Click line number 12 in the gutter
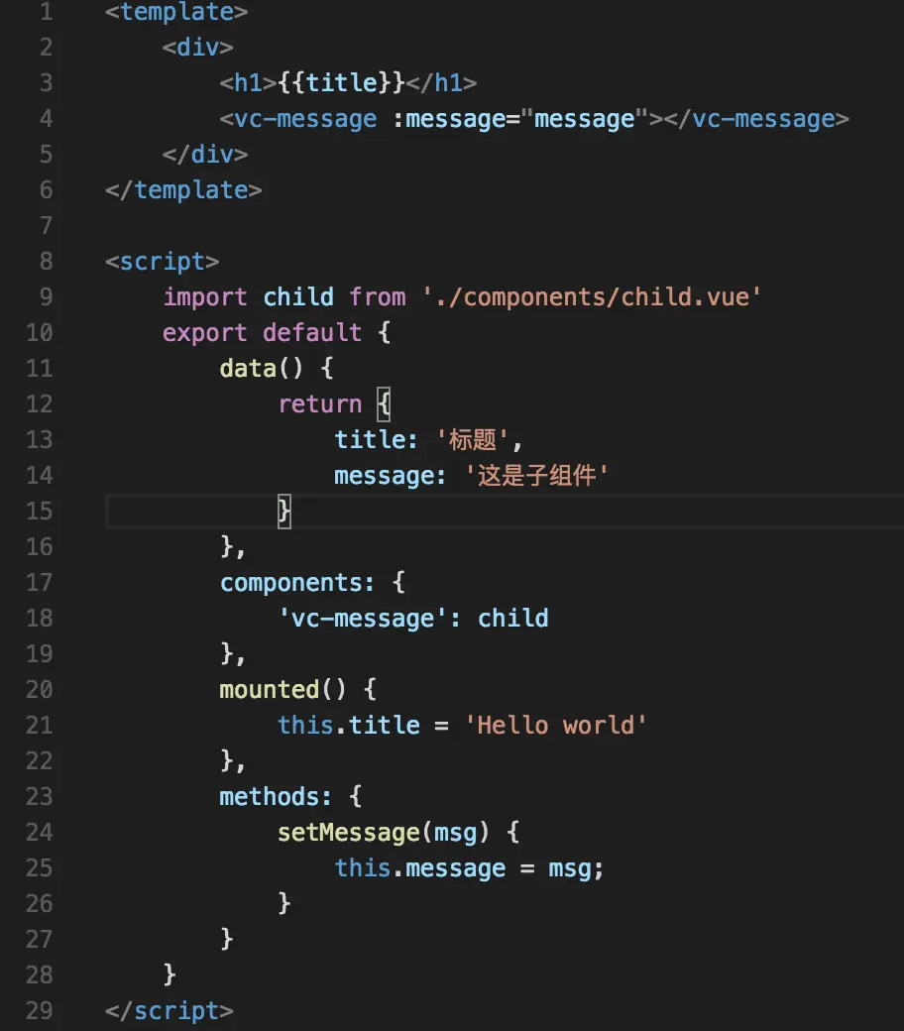The width and height of the screenshot is (904, 1031). pyautogui.click(x=39, y=403)
